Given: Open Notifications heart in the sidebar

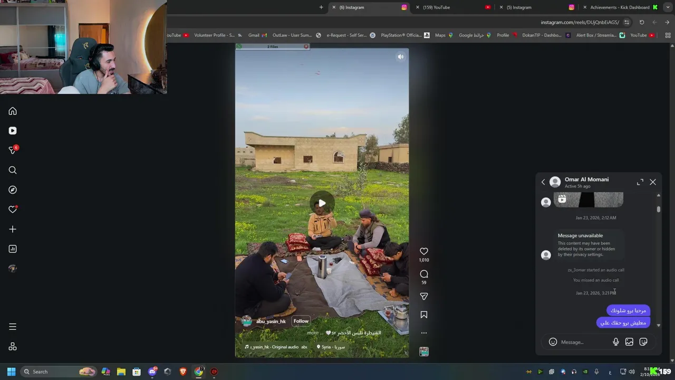Looking at the screenshot, I should tap(13, 210).
